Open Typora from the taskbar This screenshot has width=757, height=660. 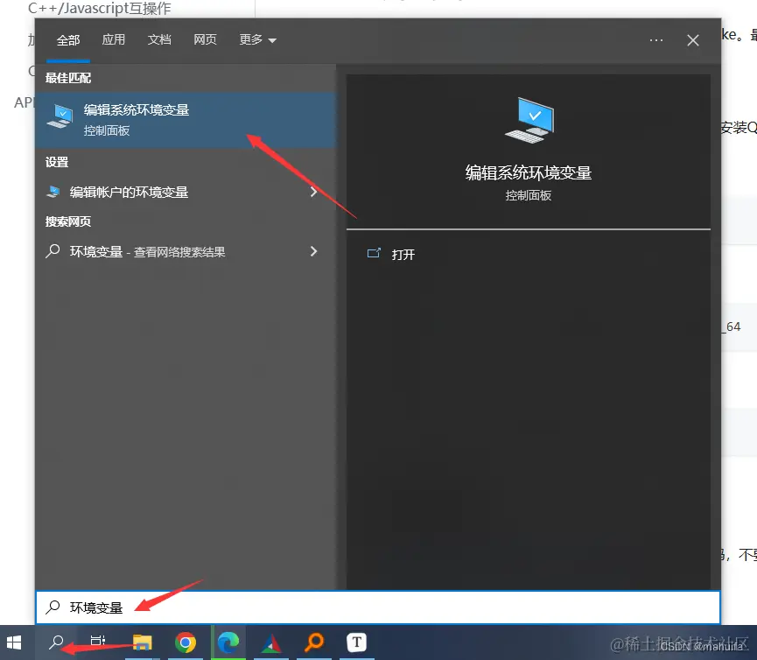(356, 642)
